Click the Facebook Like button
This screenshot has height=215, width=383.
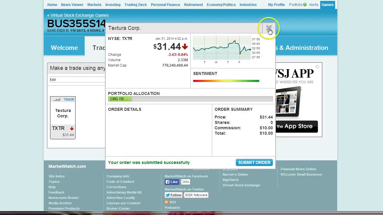(172, 182)
